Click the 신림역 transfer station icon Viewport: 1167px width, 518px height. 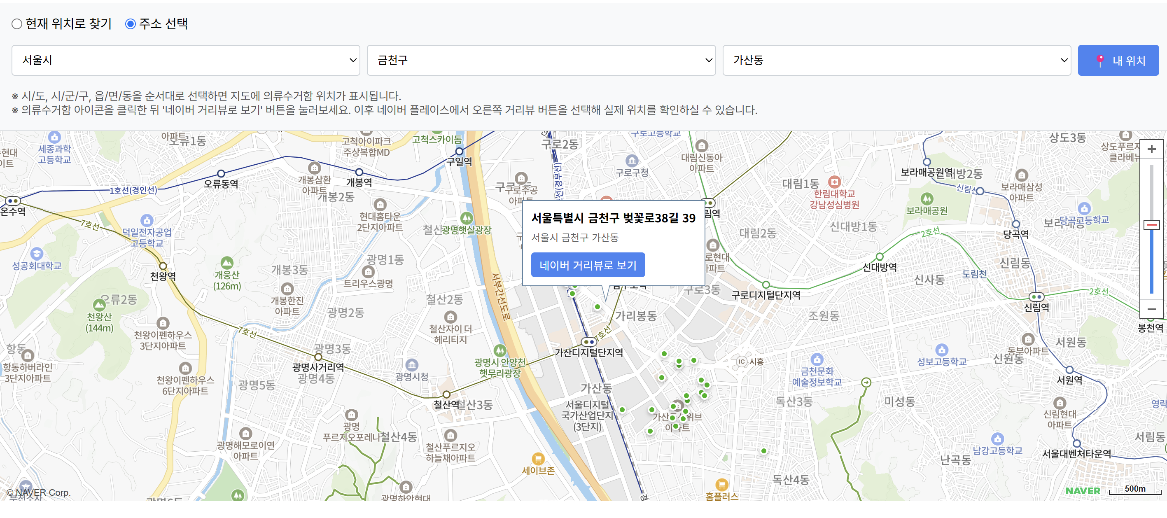click(1036, 297)
